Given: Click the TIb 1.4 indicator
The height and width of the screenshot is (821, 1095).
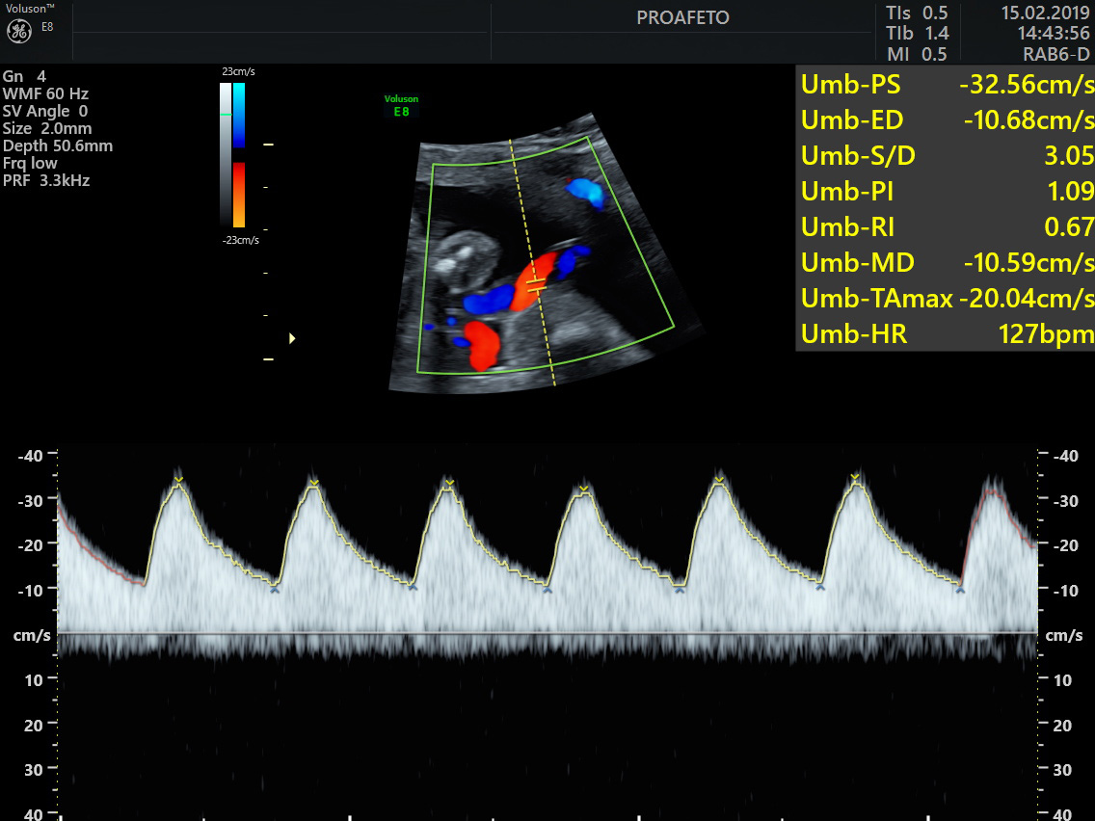Looking at the screenshot, I should pyautogui.click(x=918, y=33).
